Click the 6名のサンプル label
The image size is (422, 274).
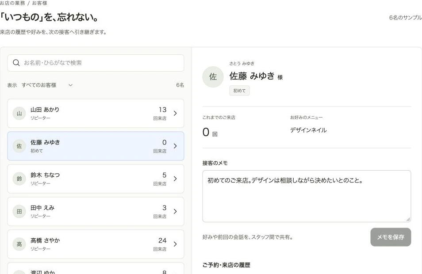(x=405, y=18)
